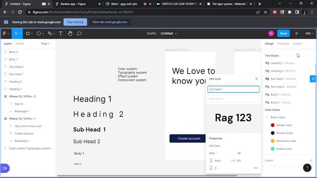
Task: Open browser extensions puzzle icon
Action: tap(289, 12)
